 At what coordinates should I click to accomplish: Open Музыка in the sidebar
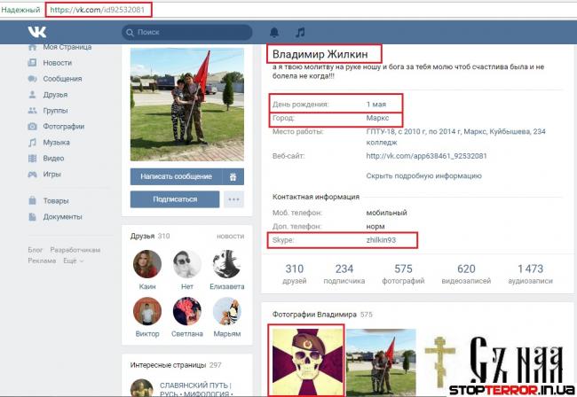tap(56, 142)
